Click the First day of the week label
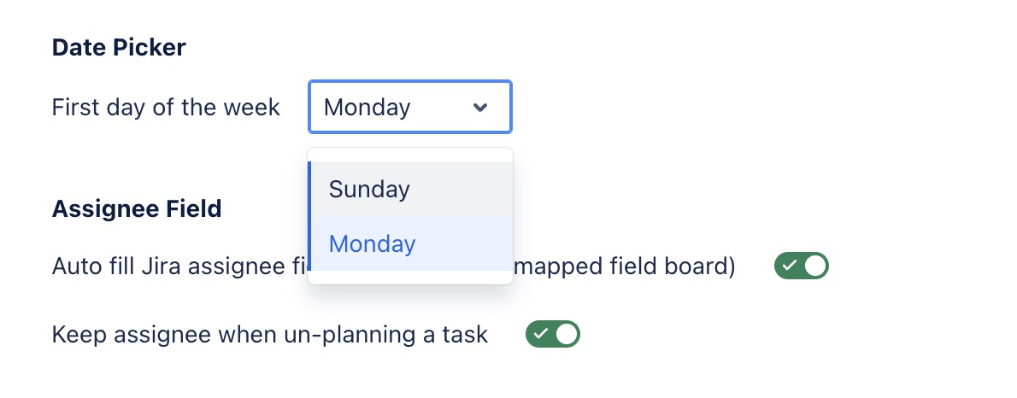This screenshot has width=1017, height=398. [166, 108]
